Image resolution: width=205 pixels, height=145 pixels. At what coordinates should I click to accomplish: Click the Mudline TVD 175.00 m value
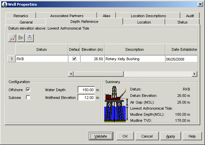point(182,120)
